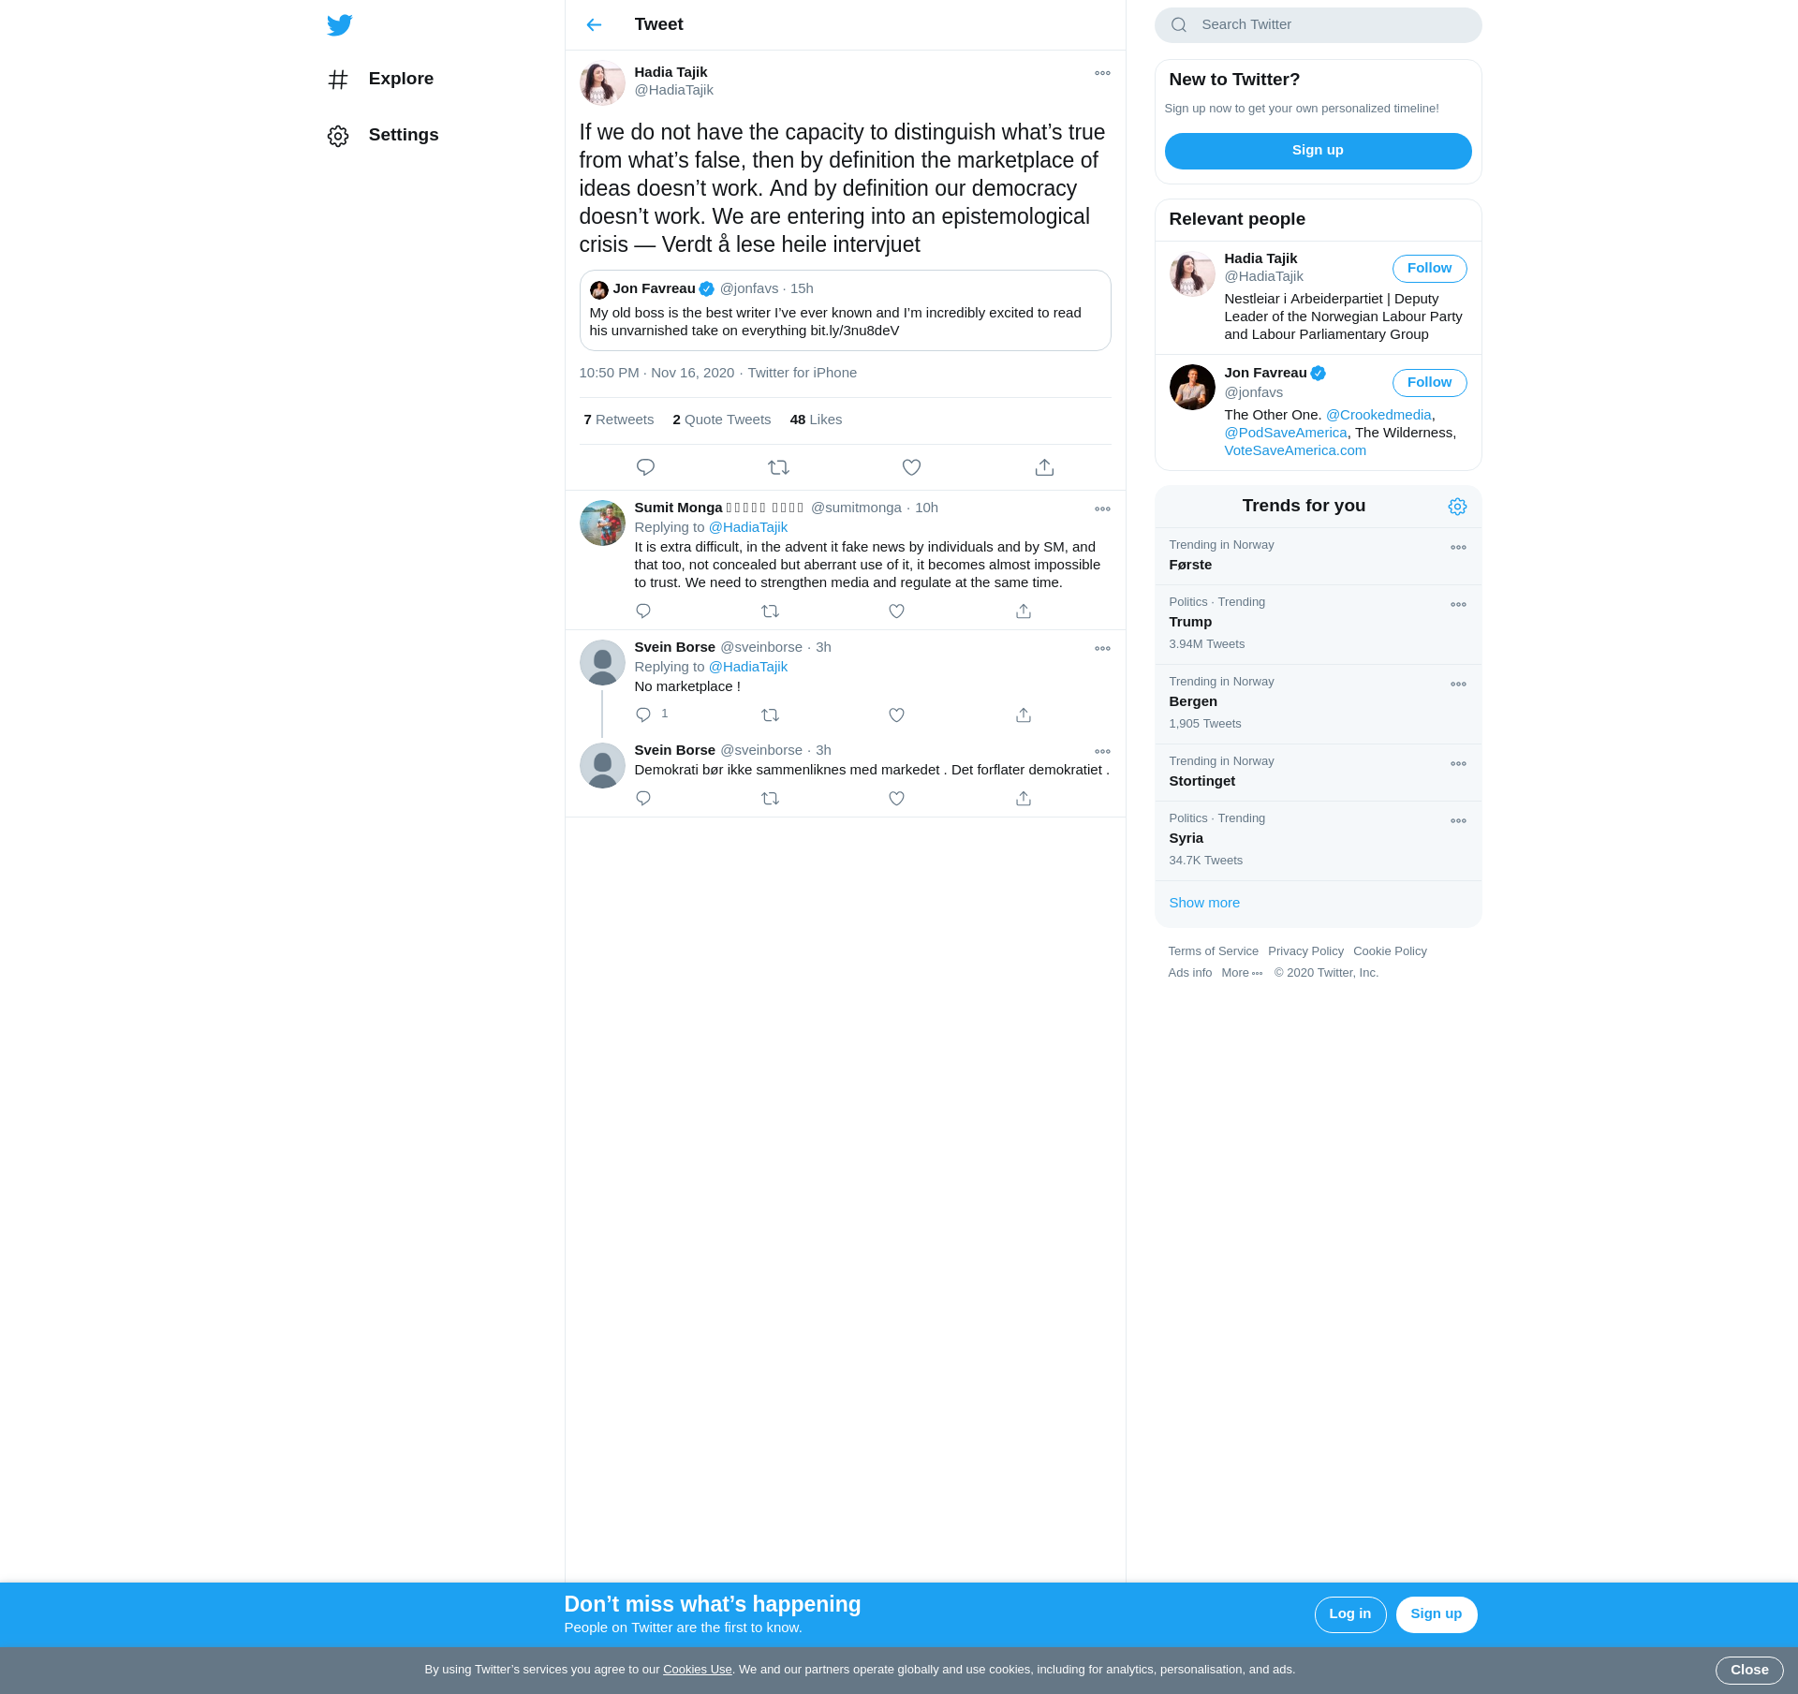Image resolution: width=1798 pixels, height=1694 pixels.
Task: Open the @Crookedmedia link
Action: coord(1378,415)
